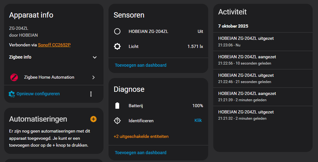Click the circle icon next to HOBEIAN ZG-204ZL
The height and width of the screenshot is (162, 318).
pyautogui.click(x=117, y=31)
